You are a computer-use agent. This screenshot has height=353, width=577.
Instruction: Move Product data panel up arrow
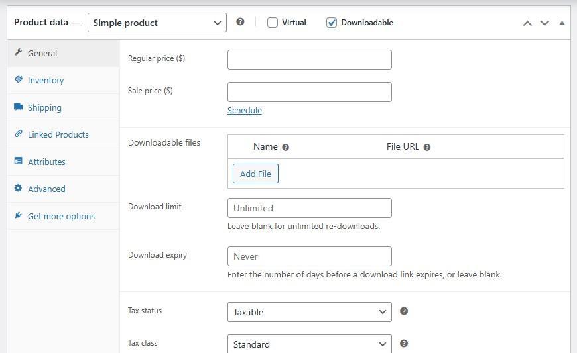527,23
